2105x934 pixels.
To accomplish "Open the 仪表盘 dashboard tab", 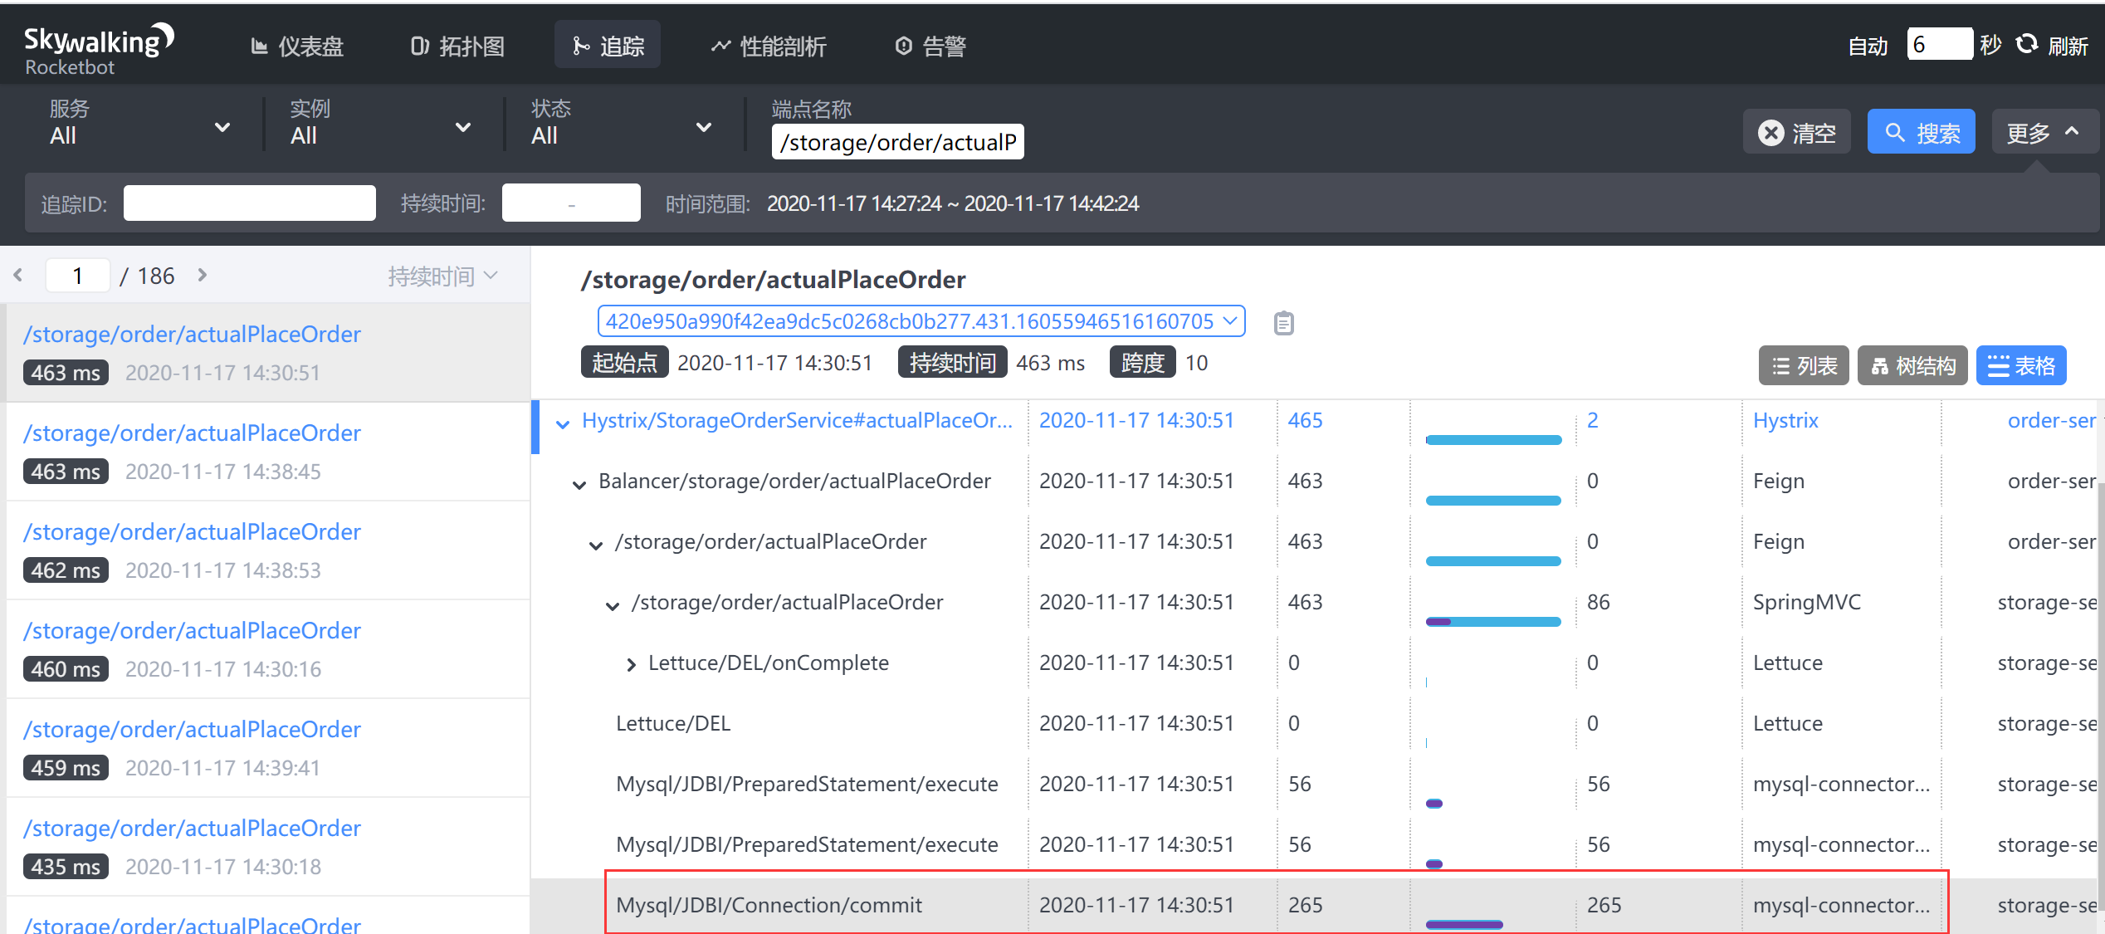I will (x=297, y=46).
